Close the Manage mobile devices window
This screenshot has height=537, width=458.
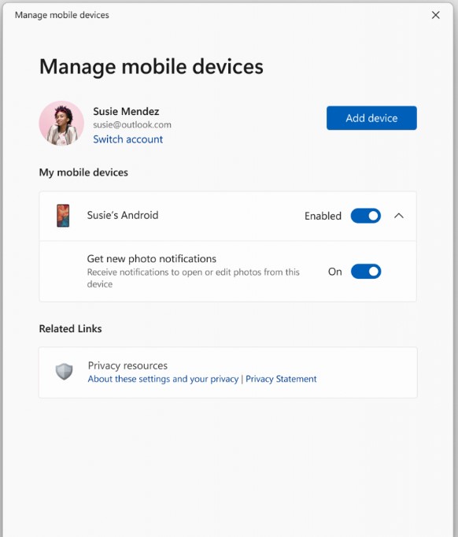point(435,15)
